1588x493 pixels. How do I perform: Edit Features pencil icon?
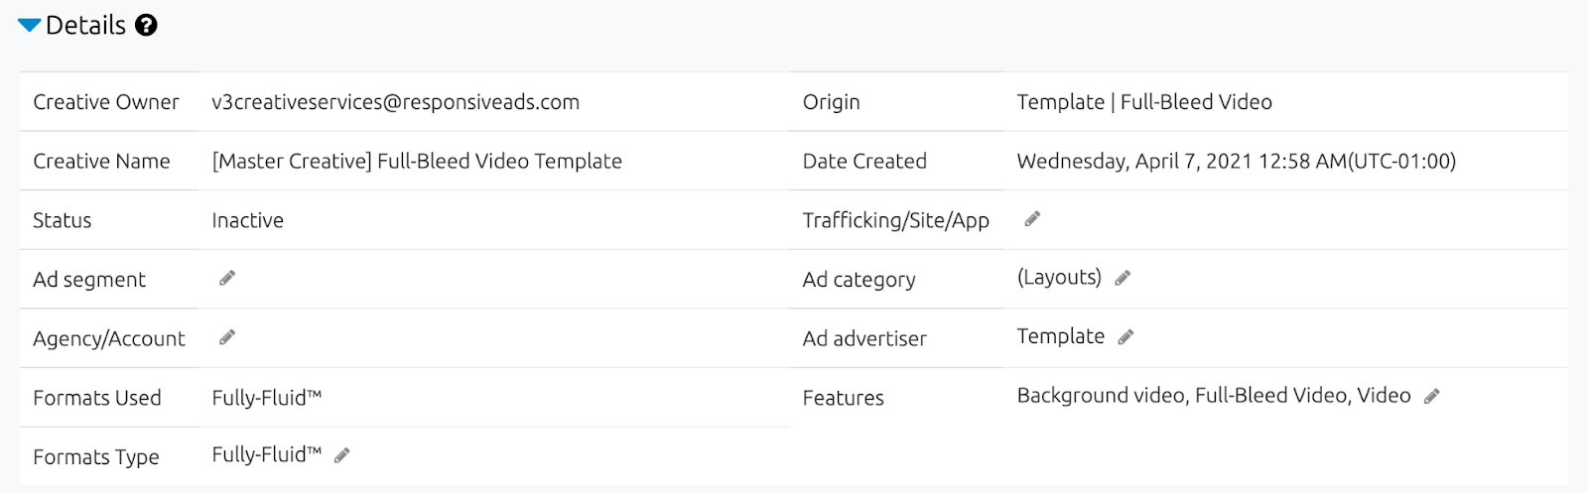tap(1431, 397)
